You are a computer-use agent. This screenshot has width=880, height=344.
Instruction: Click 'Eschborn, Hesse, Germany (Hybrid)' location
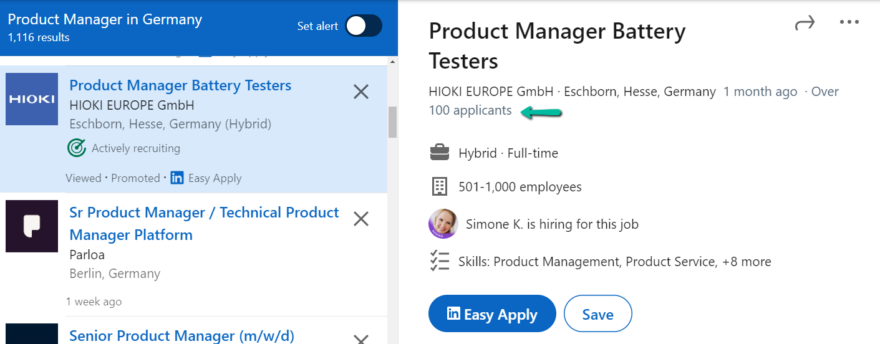pyautogui.click(x=170, y=124)
